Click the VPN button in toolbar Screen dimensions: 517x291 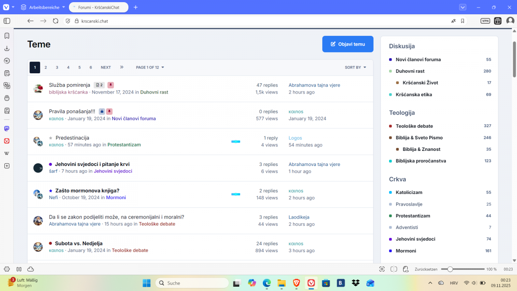[485, 21]
